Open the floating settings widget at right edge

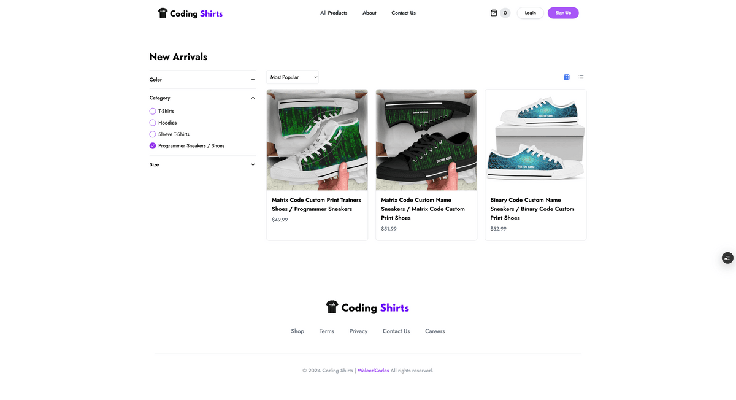point(727,258)
